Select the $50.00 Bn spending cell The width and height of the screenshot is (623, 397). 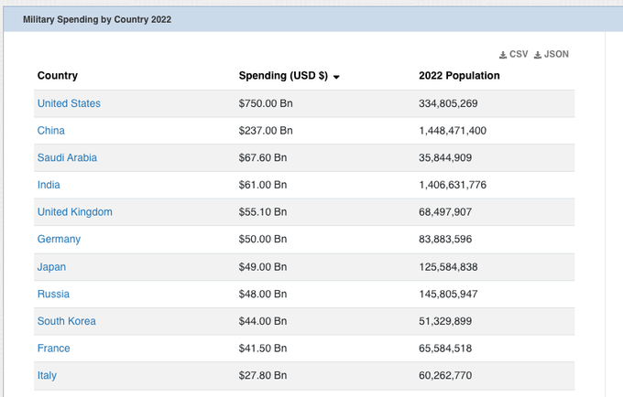tap(263, 239)
